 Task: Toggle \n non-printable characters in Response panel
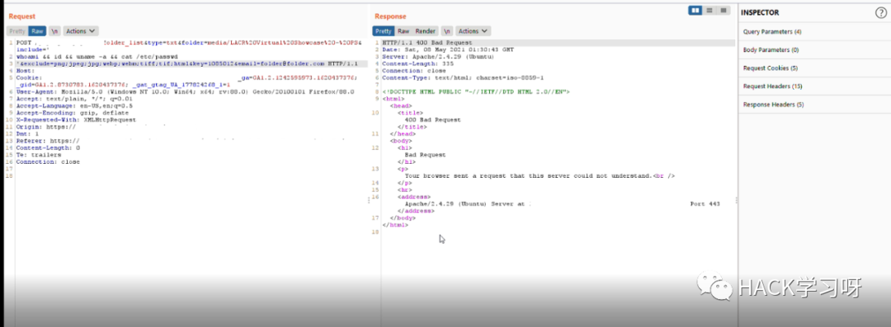pos(447,31)
